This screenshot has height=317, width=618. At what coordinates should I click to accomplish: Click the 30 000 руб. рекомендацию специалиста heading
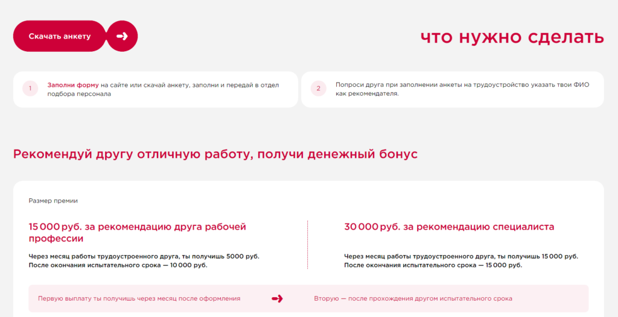(x=449, y=227)
